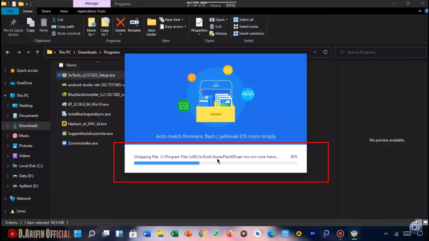Screen dimensions: 429x241
Task: Uncheck the 3uTools_v2.57.023_Setup.exe checkbox
Action: [59, 75]
